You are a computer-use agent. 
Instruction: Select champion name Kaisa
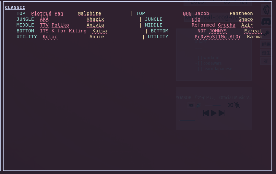click(100, 31)
